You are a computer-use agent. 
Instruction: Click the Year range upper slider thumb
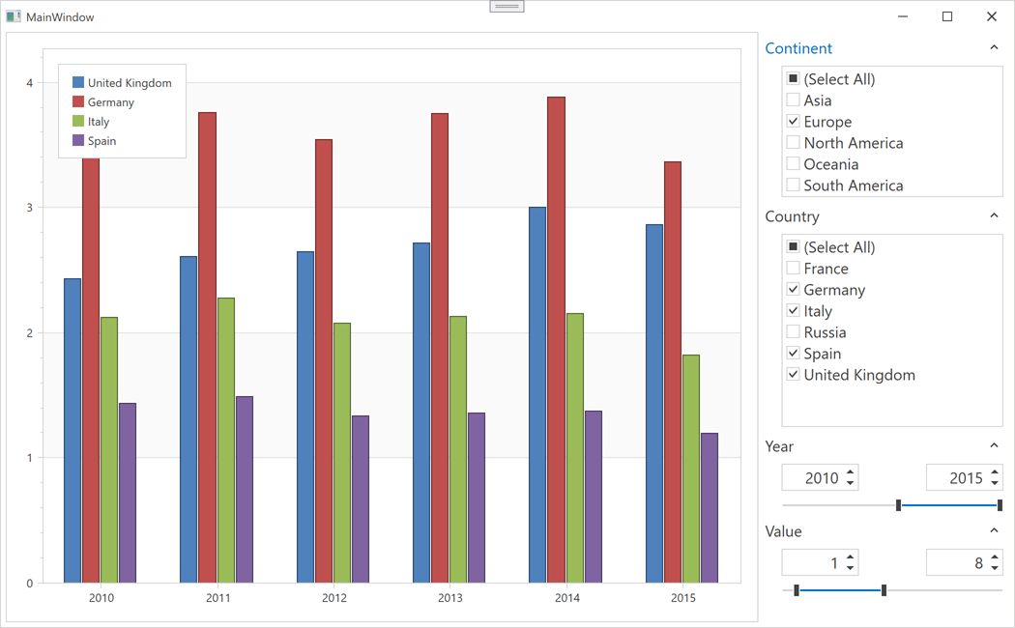pos(1000,505)
